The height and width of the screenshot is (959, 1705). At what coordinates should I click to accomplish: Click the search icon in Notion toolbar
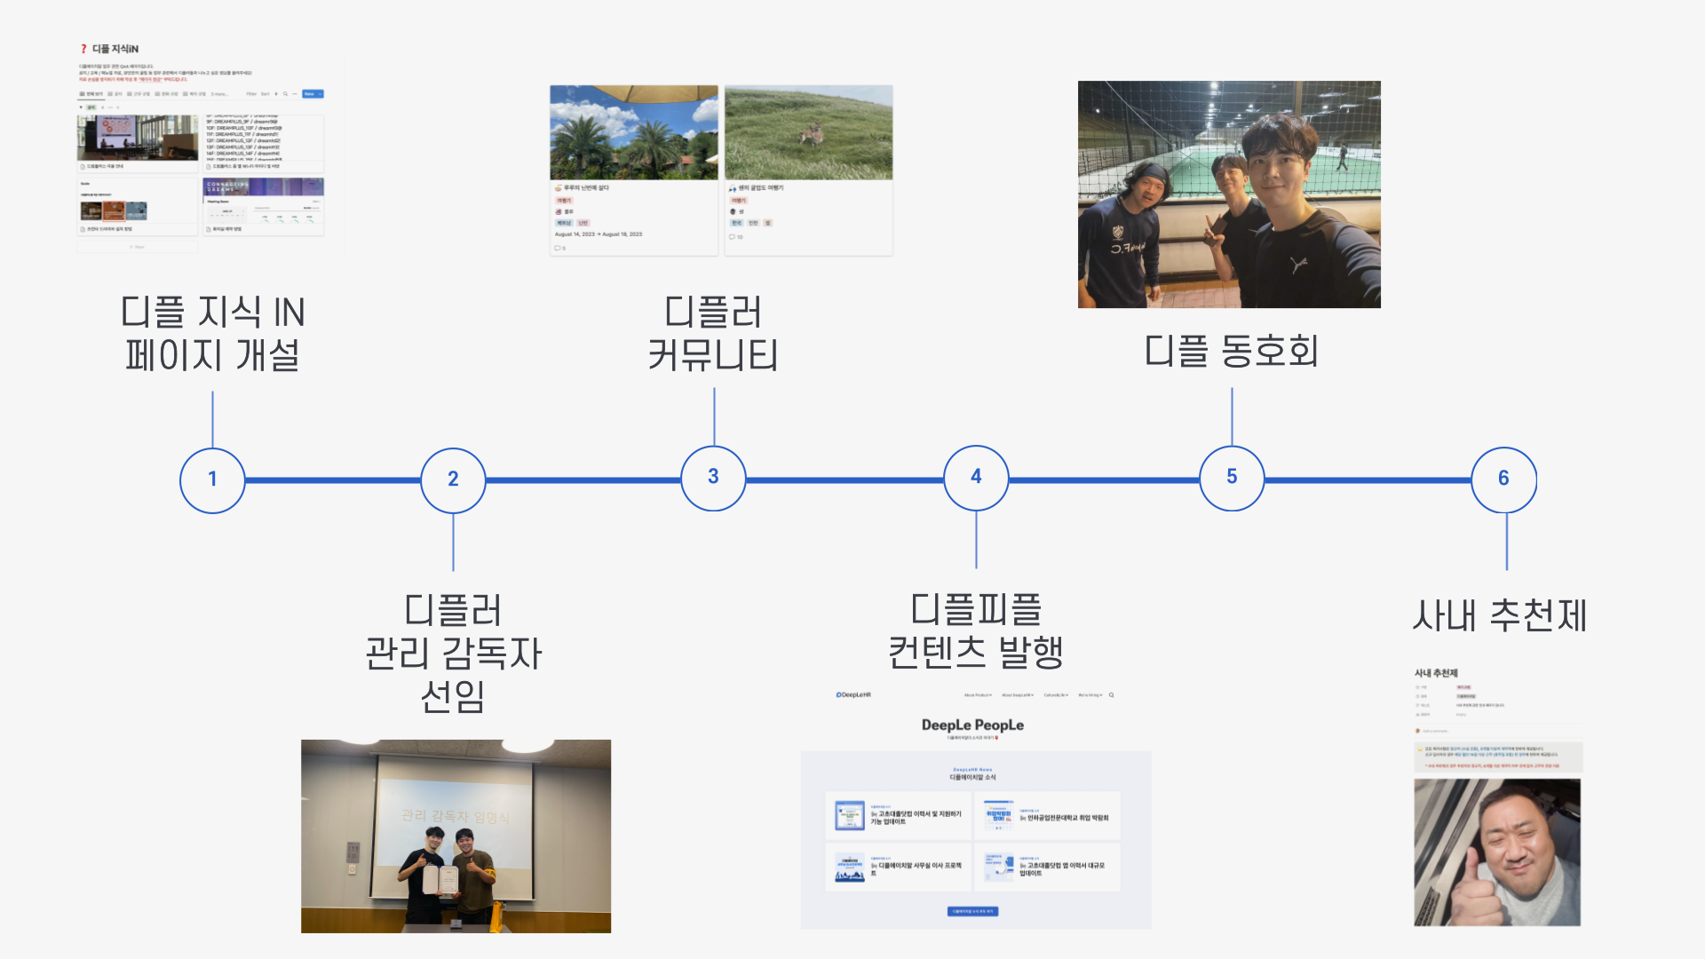(x=285, y=93)
